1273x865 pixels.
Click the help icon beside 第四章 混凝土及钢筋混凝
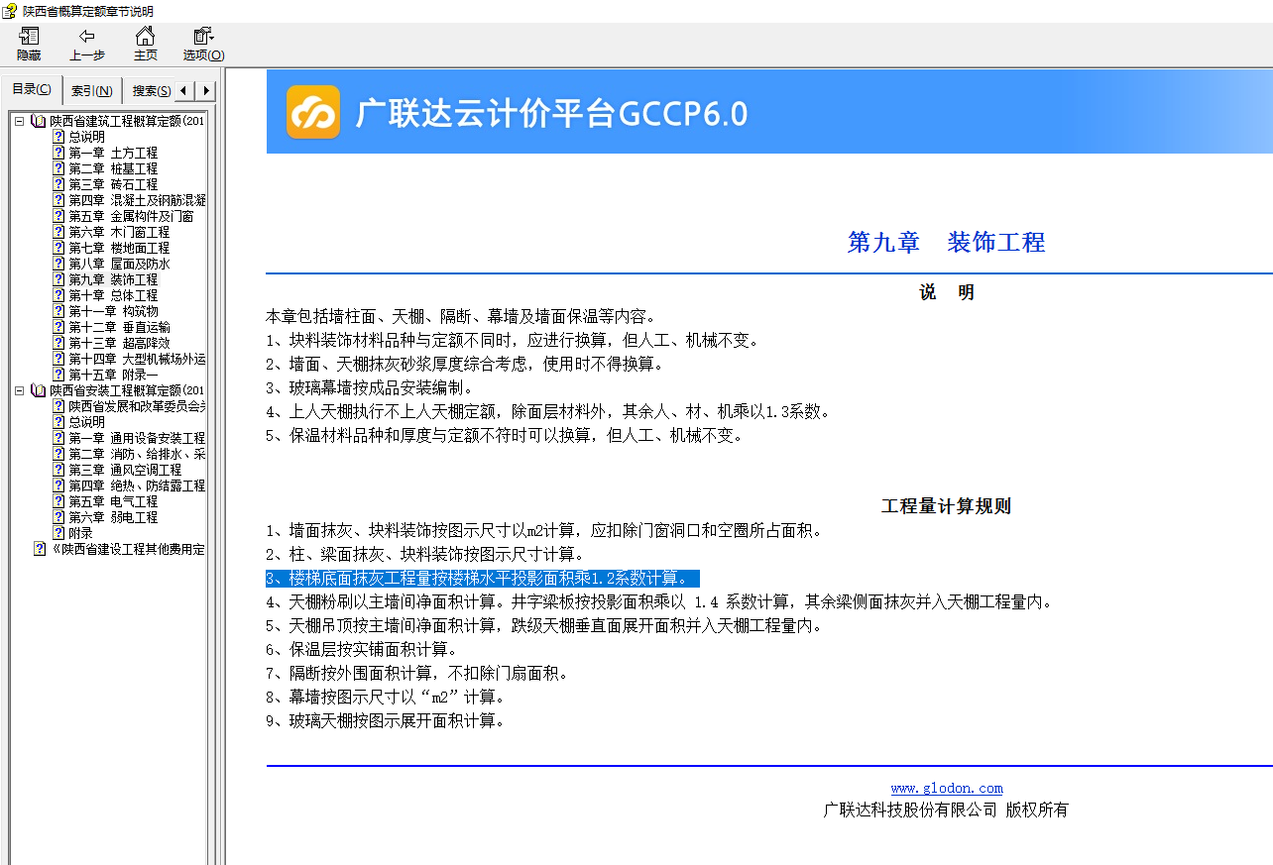click(x=58, y=200)
